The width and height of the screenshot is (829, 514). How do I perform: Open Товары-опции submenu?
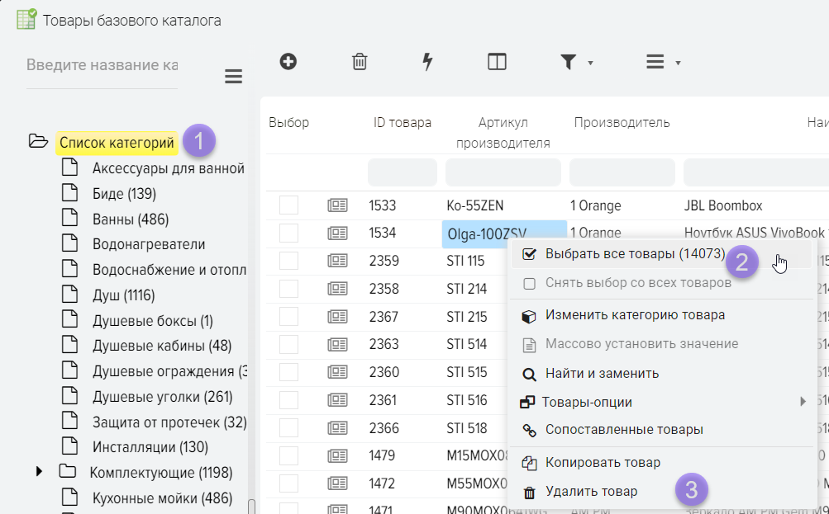click(x=587, y=403)
